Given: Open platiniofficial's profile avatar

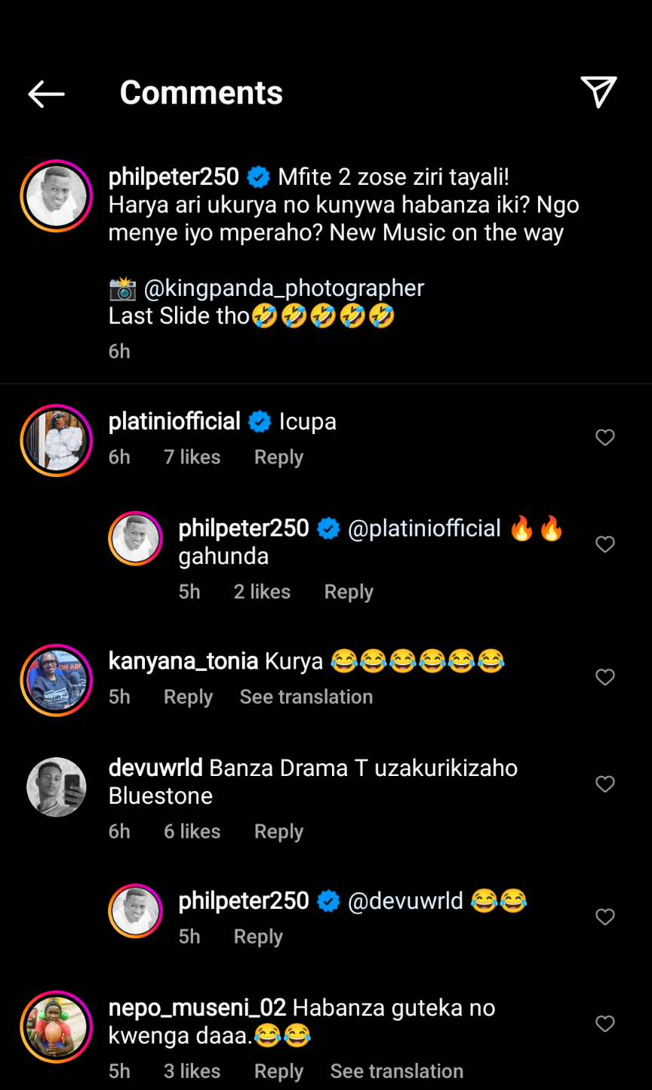Looking at the screenshot, I should click(57, 441).
